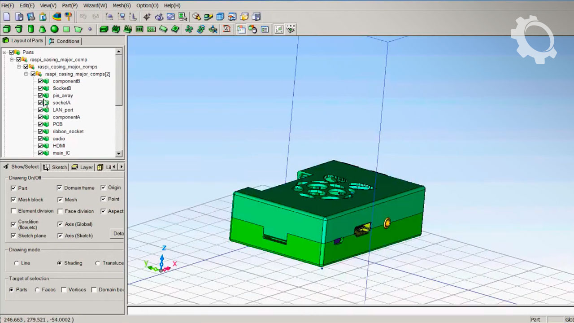Click the paint roller color tool icon
This screenshot has height=323, width=574.
68,17
